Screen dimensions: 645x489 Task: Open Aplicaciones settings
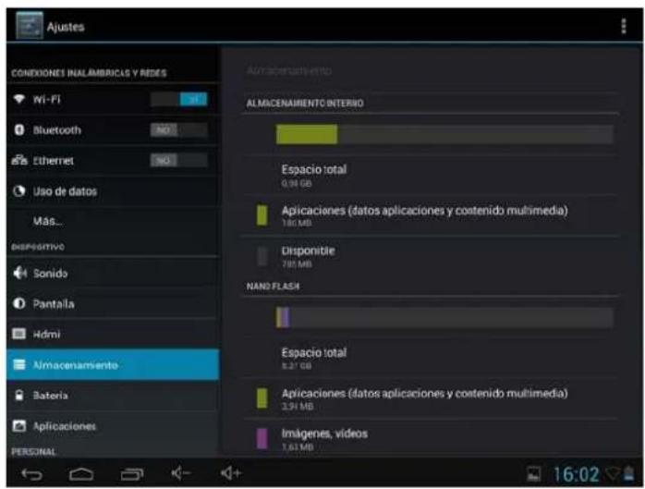coord(113,425)
